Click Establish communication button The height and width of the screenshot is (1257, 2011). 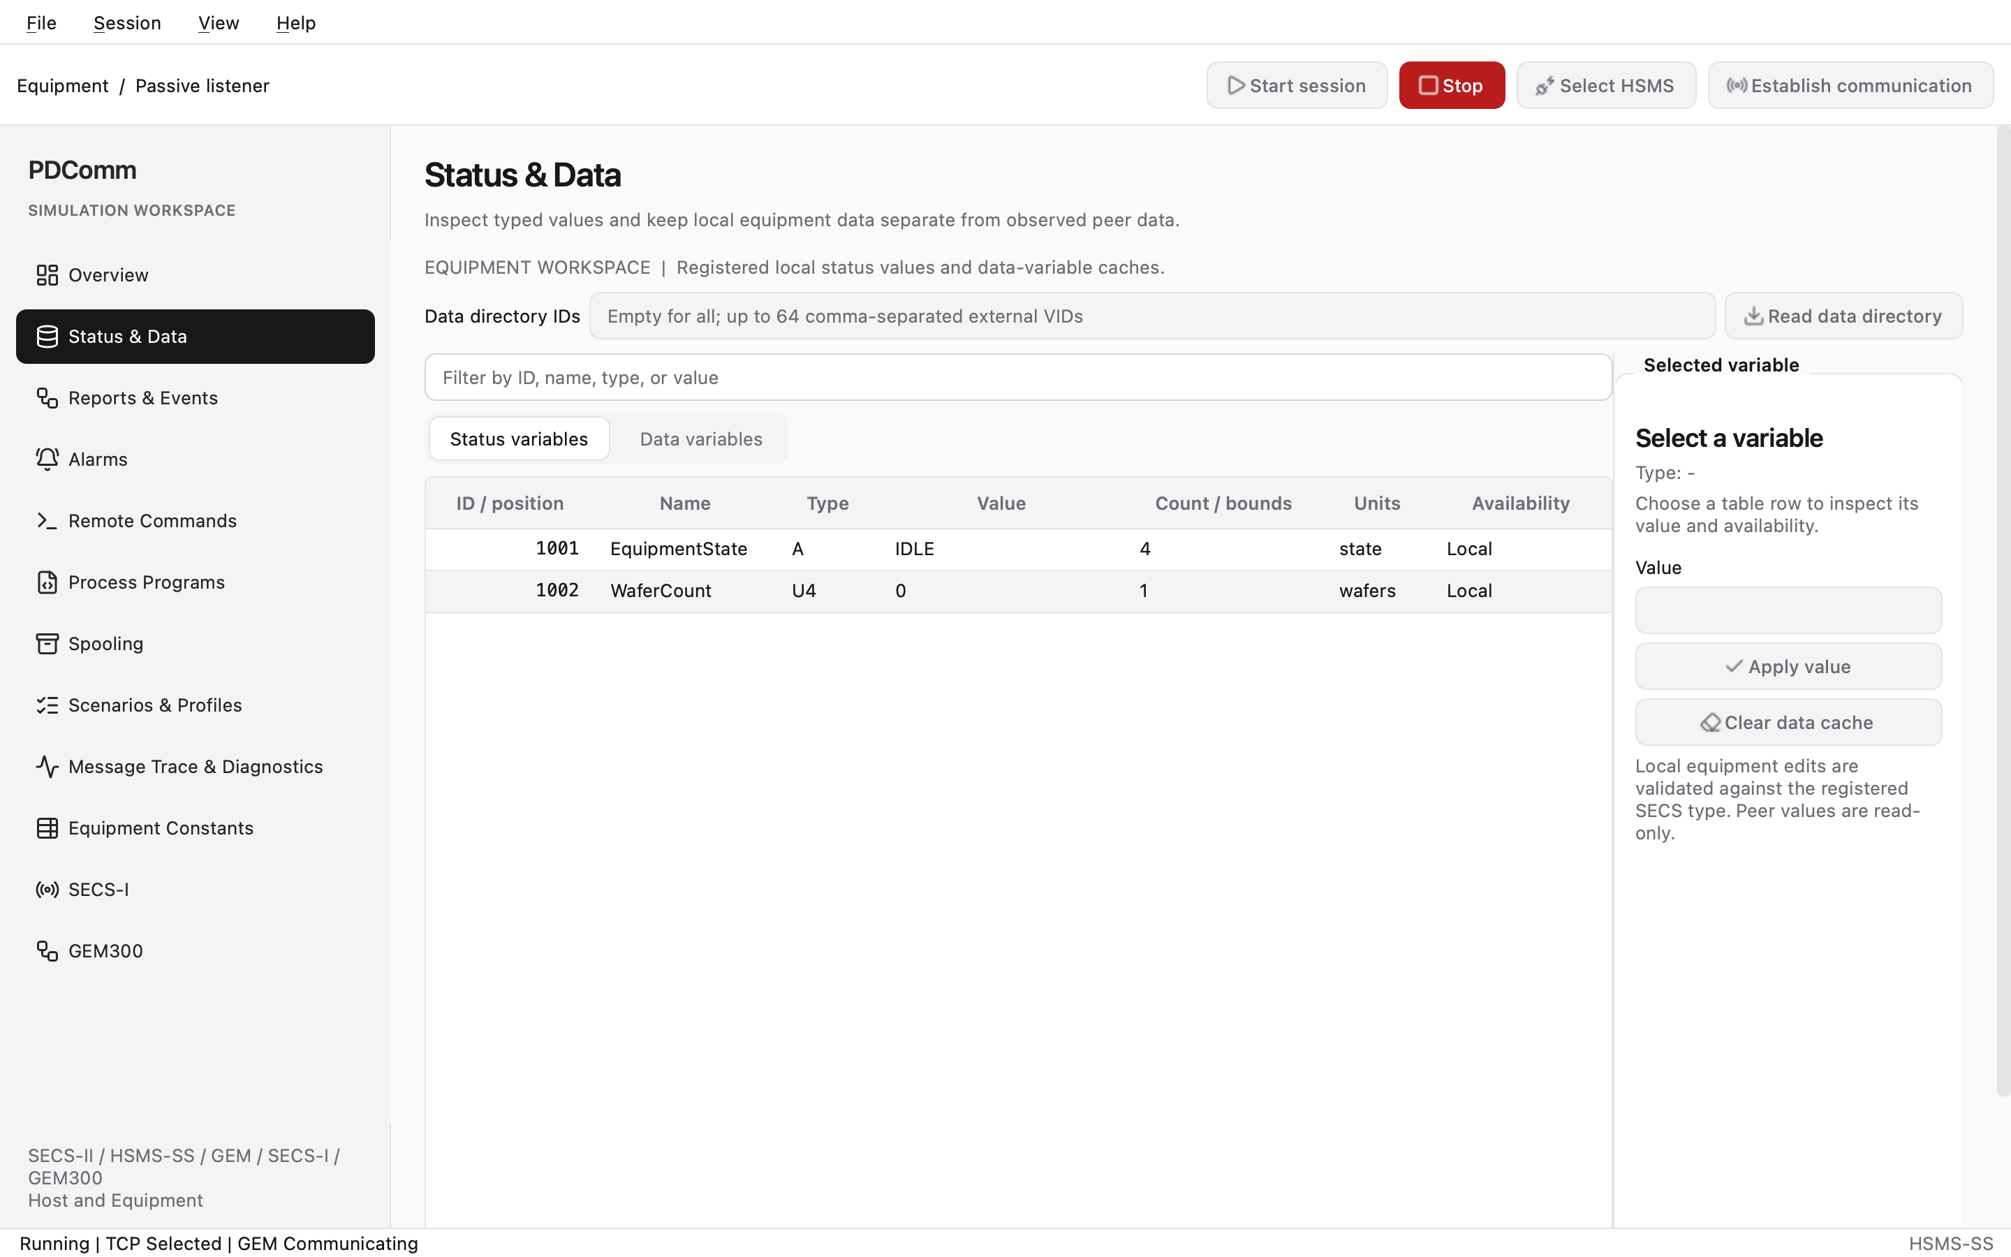point(1850,86)
